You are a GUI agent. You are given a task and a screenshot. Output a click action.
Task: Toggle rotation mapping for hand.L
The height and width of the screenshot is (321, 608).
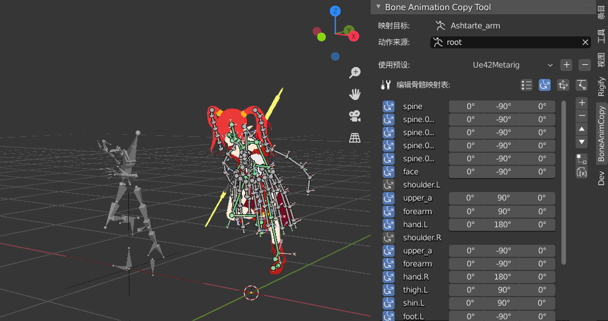click(388, 225)
